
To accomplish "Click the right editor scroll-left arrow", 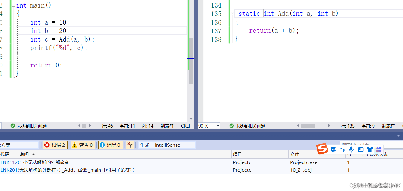I will [x=298, y=126].
